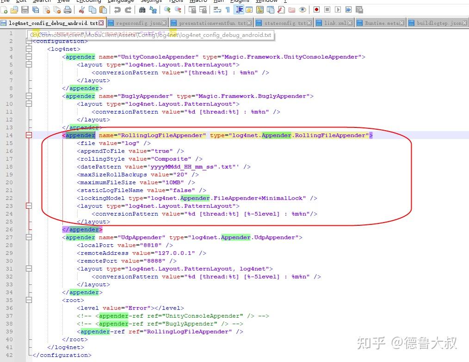Image resolution: width=469 pixels, height=362 pixels.
Task: Create a new document with New icon
Action: tap(4, 10)
